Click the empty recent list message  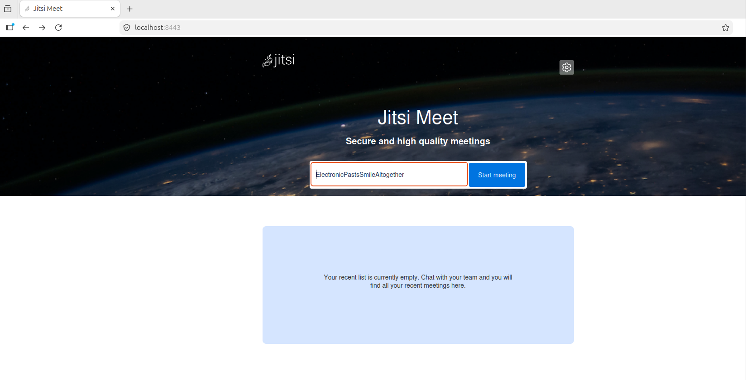[x=418, y=281]
